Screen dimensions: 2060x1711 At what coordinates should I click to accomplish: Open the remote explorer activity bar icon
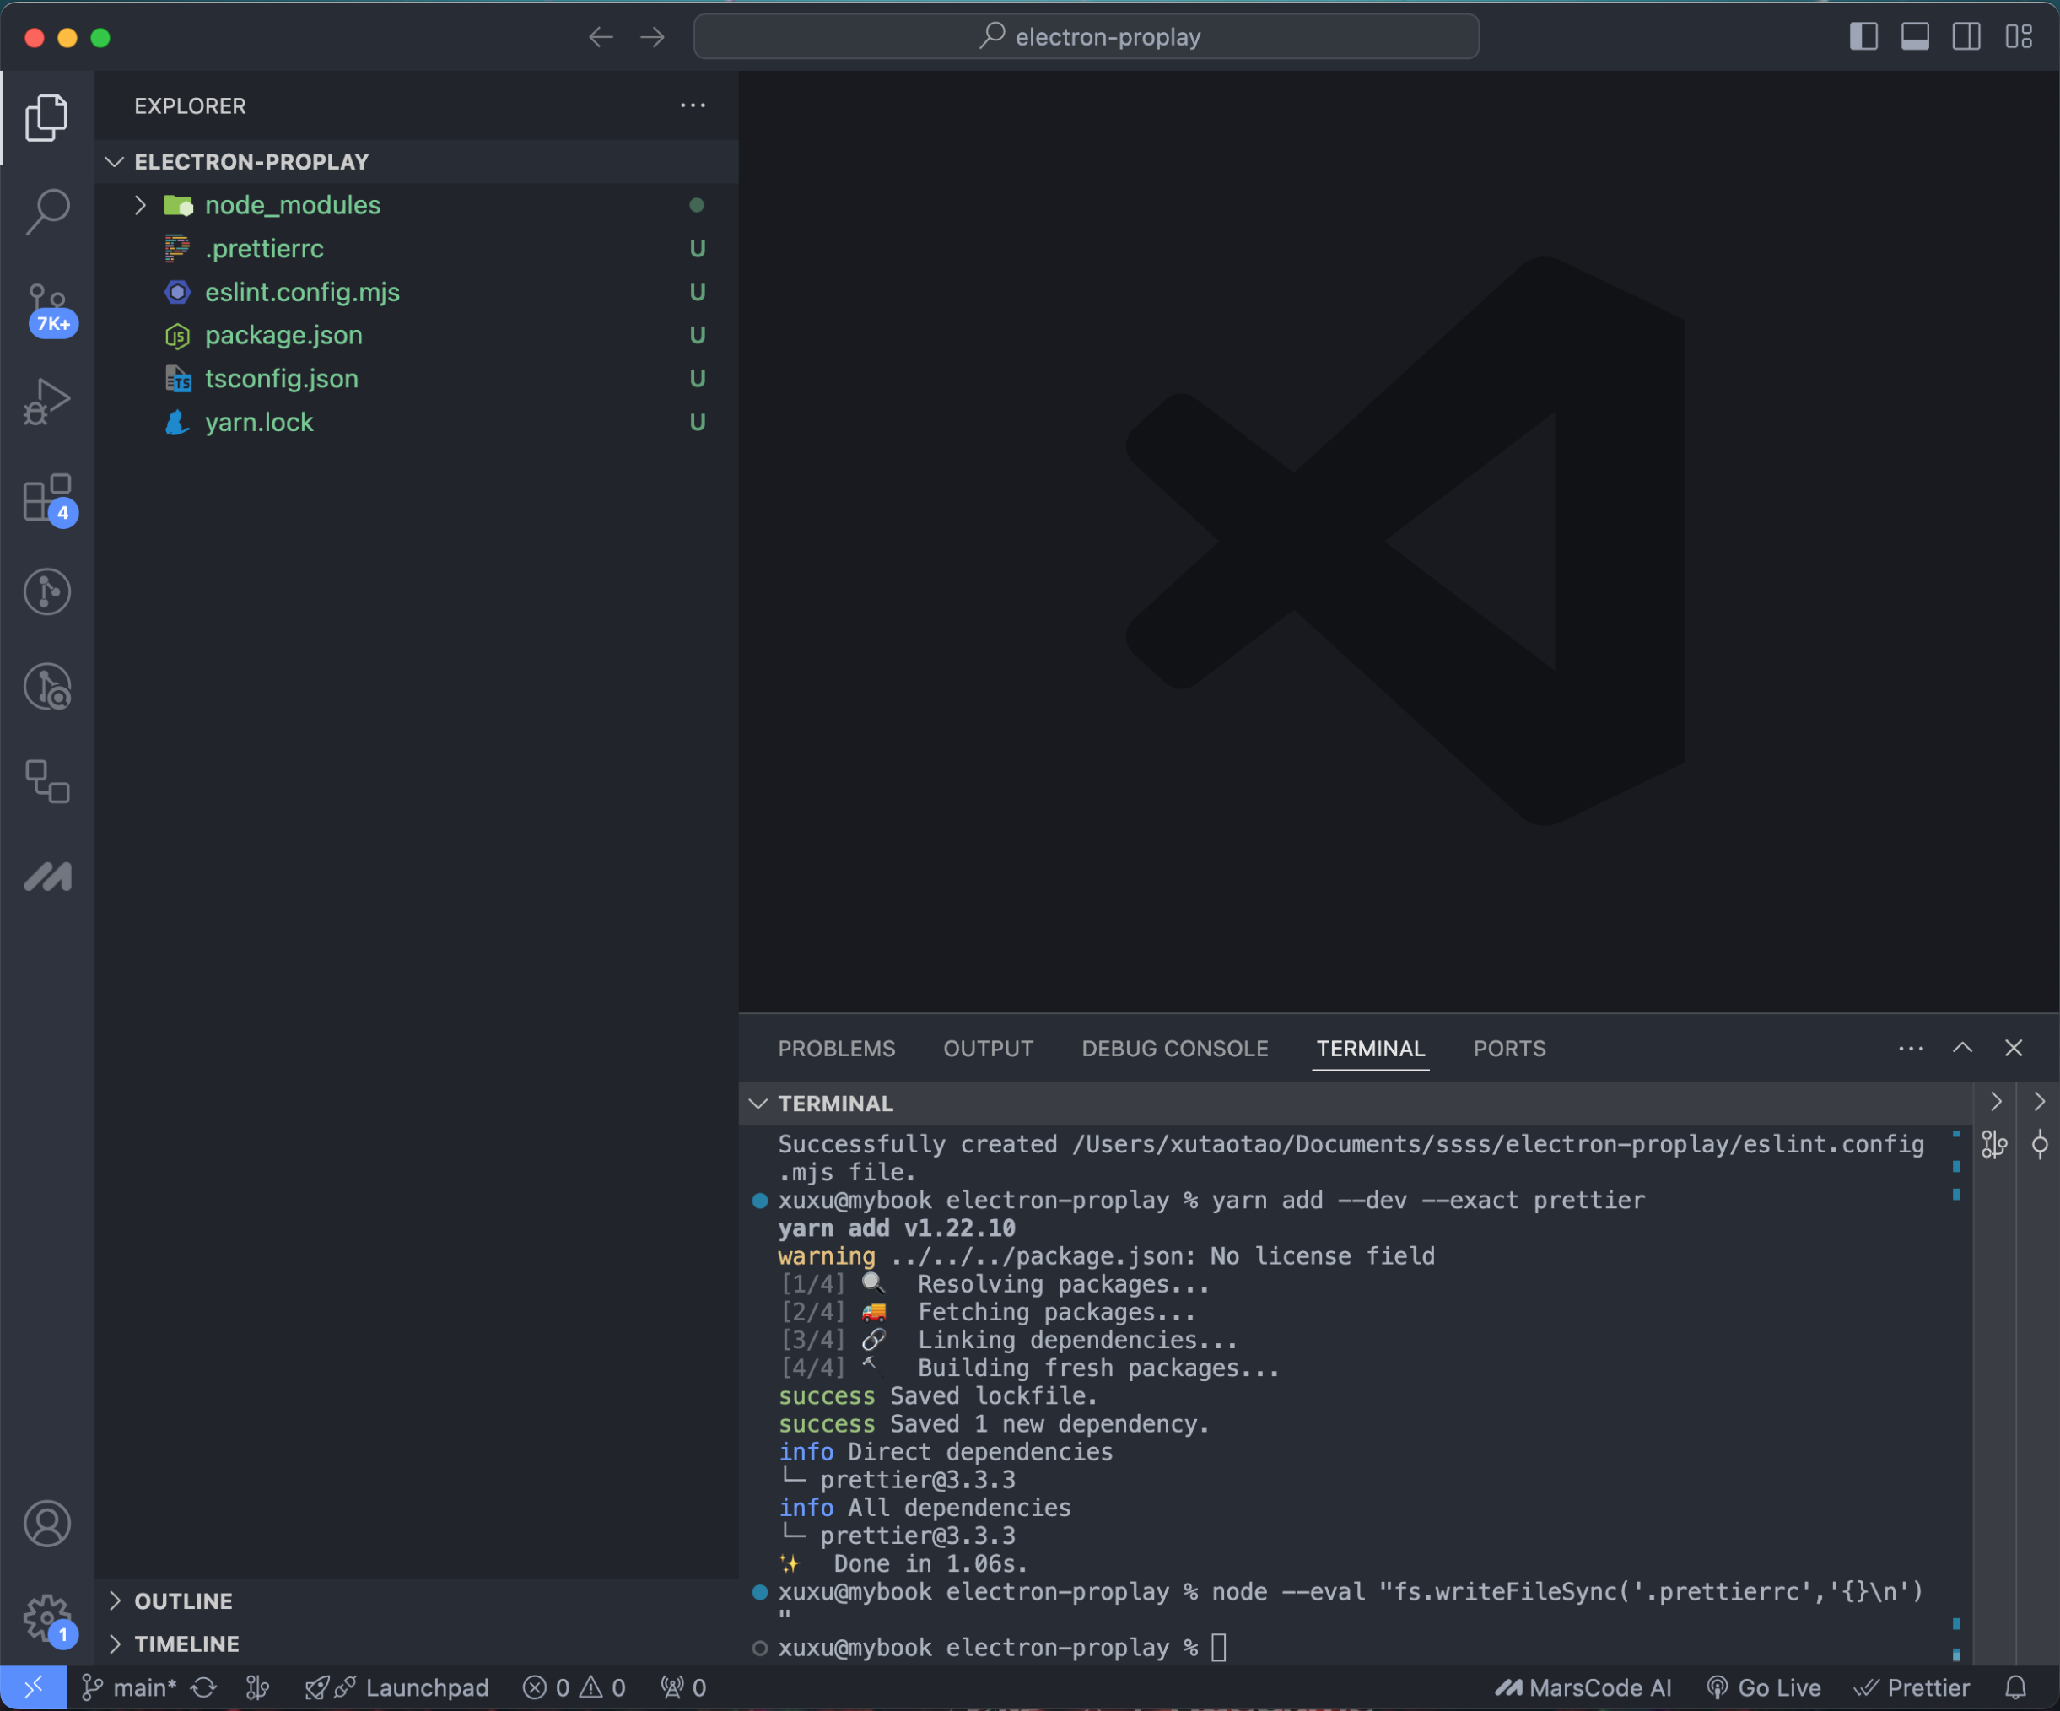click(47, 782)
